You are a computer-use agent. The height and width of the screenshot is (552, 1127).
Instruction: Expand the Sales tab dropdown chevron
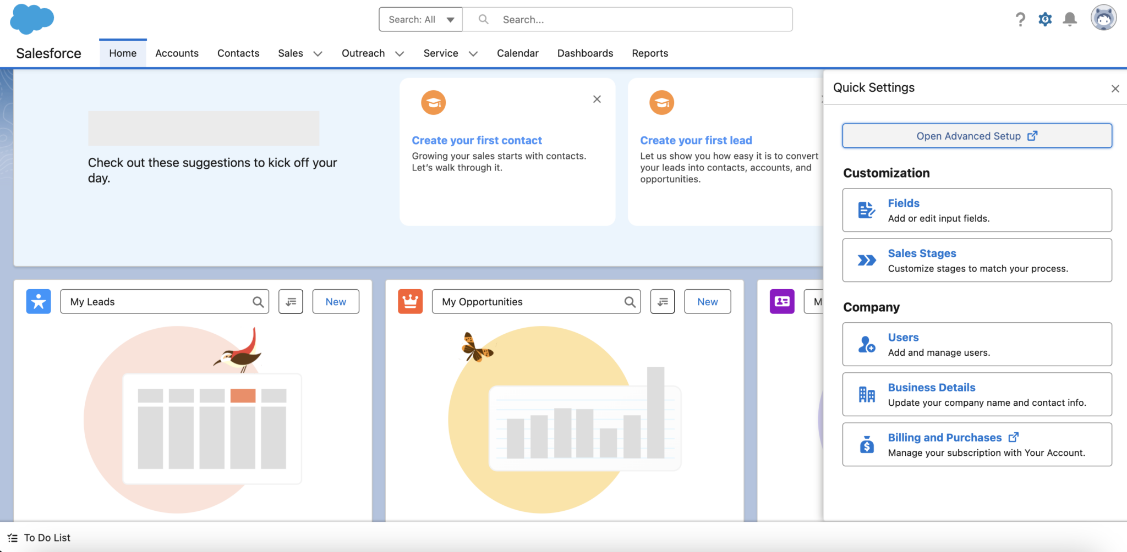(318, 53)
